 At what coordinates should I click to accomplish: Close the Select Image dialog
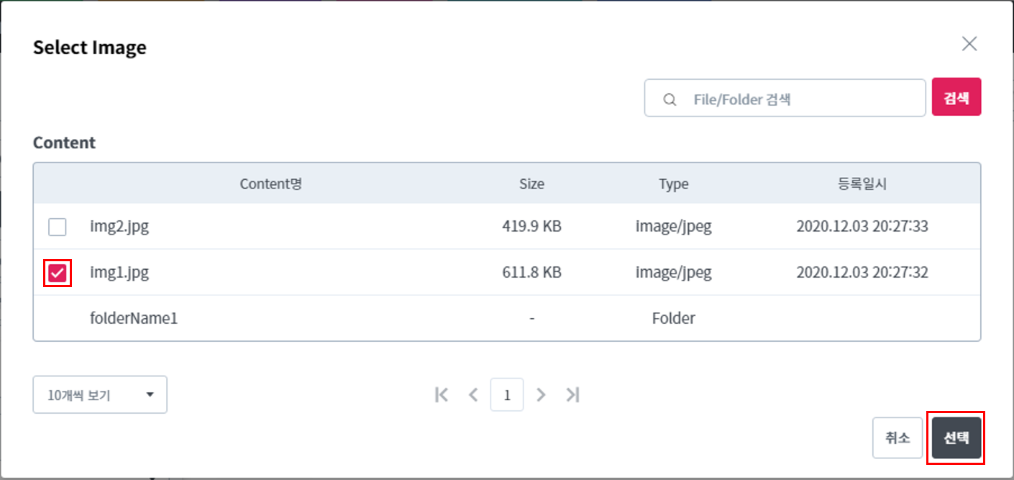(969, 44)
